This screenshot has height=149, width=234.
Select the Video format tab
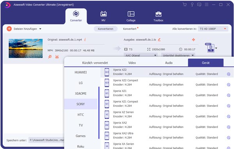[132, 63]
